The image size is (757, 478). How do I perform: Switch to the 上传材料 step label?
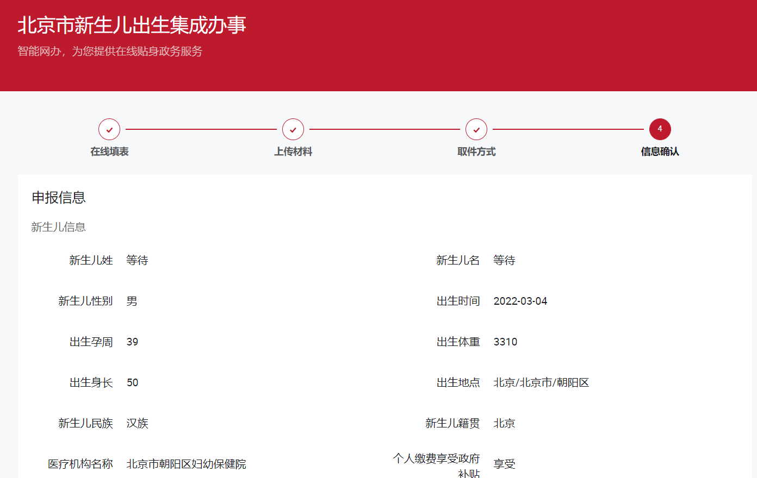pyautogui.click(x=293, y=152)
